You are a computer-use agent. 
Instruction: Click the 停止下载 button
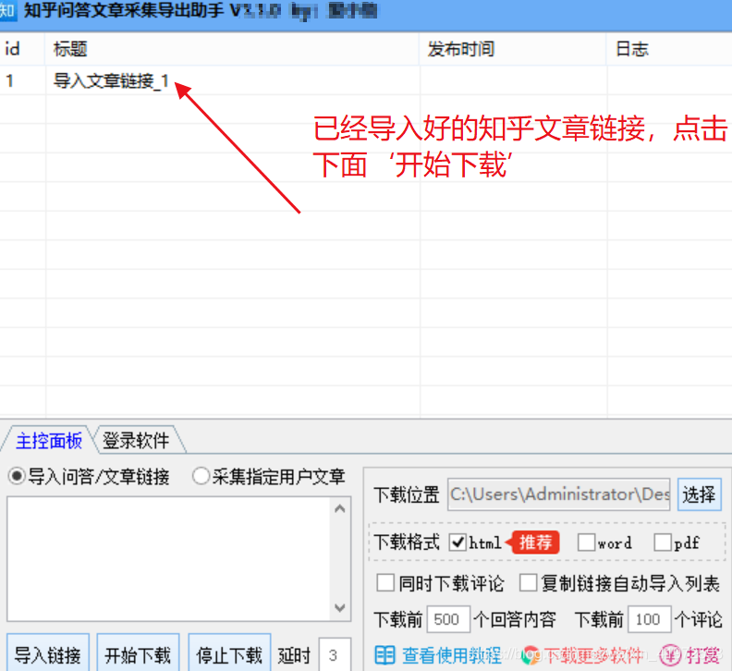click(x=229, y=654)
